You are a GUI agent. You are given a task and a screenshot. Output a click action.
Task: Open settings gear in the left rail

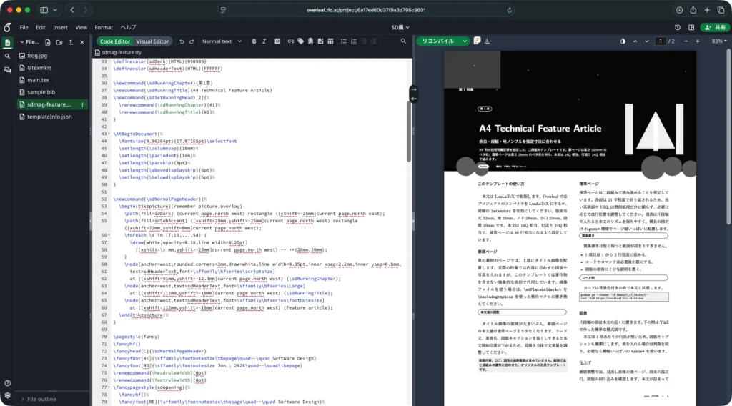pos(7,395)
